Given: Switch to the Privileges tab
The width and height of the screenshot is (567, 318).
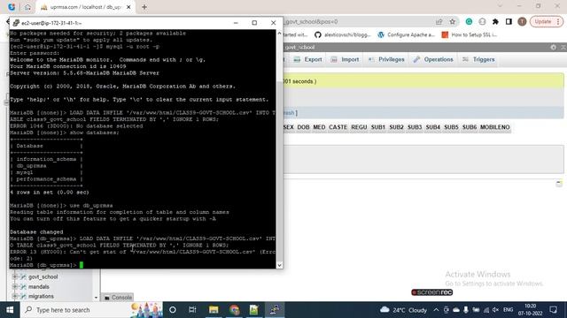Looking at the screenshot, I should (386, 59).
